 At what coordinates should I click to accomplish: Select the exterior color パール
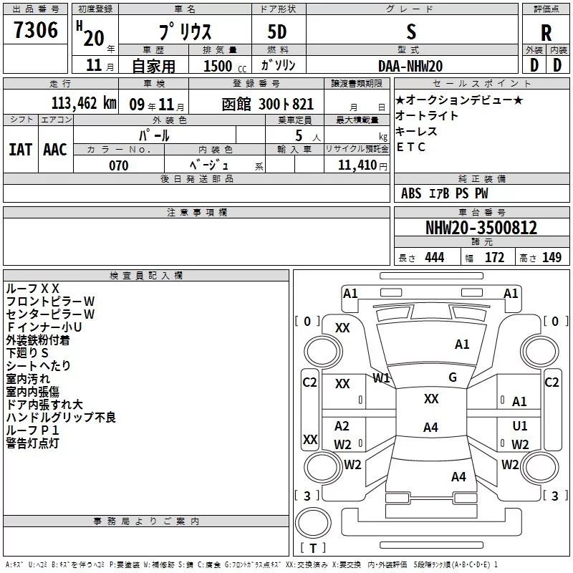click(154, 135)
